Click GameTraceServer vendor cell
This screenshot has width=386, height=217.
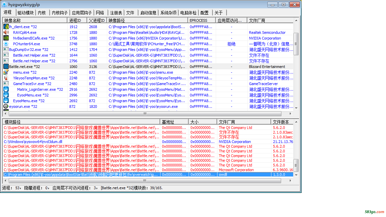tap(263, 84)
